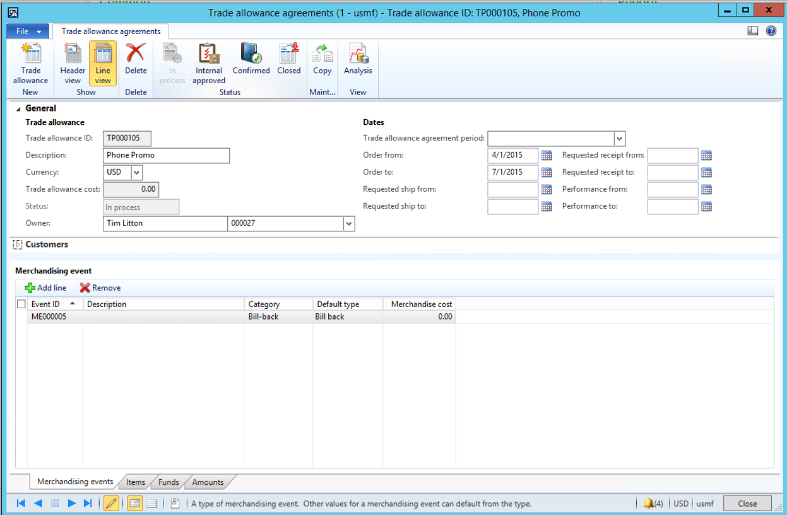
Task: Create a new Trade allowance agreement
Action: coord(30,63)
